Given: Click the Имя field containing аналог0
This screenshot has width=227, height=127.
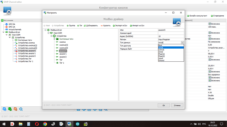Looking at the screenshot, I should 171,30.
